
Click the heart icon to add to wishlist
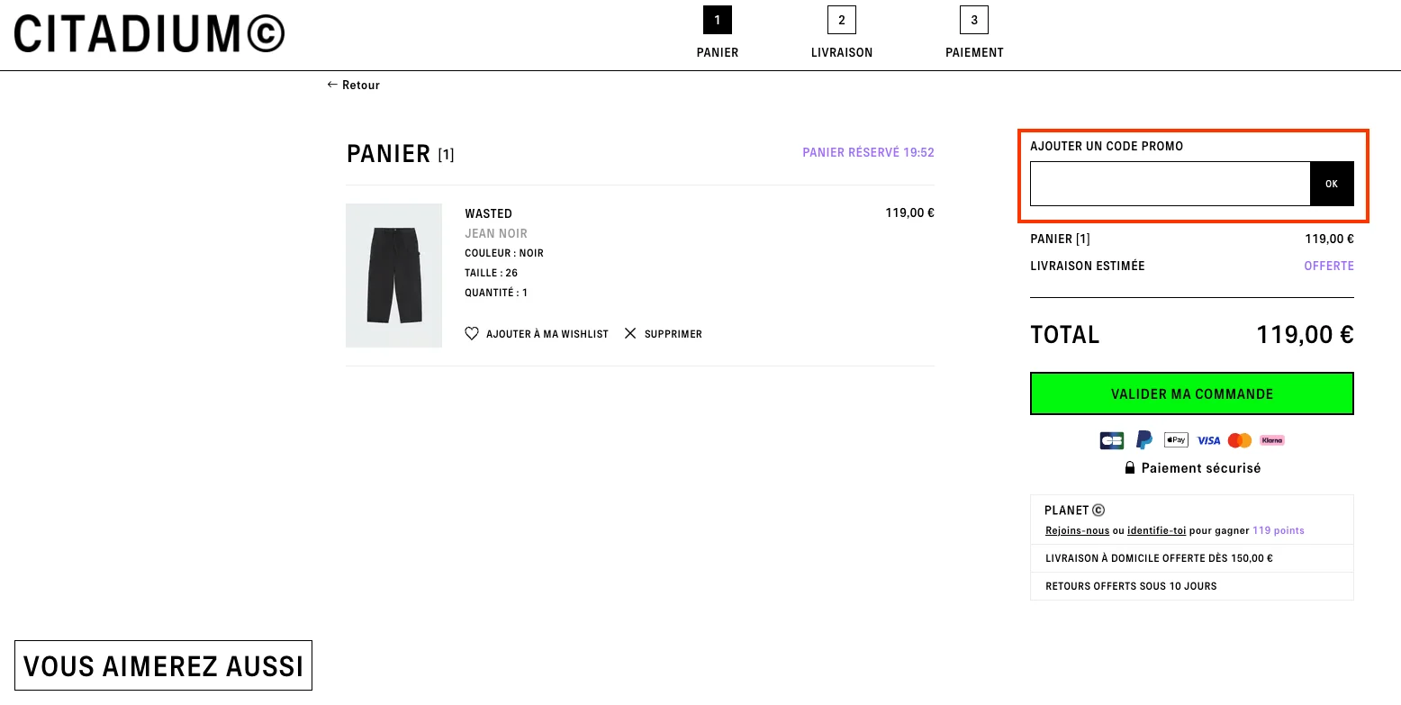[472, 333]
